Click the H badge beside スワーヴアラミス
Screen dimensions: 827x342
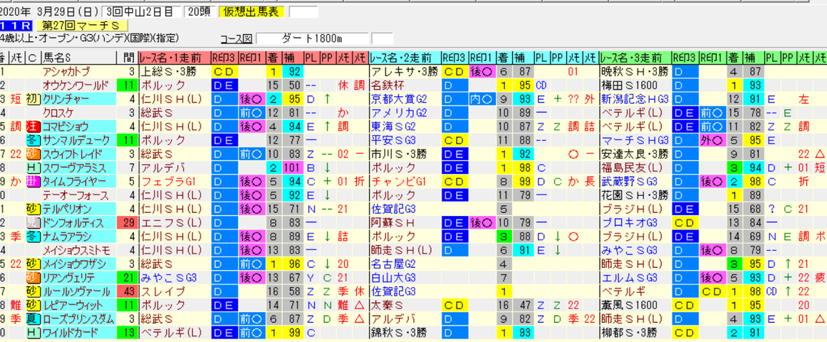click(33, 167)
